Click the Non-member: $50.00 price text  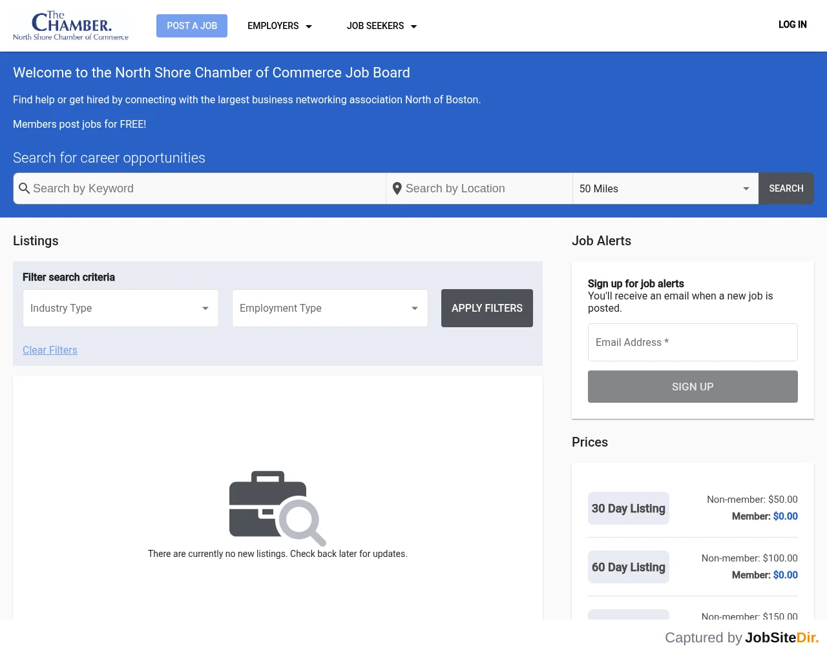click(752, 500)
